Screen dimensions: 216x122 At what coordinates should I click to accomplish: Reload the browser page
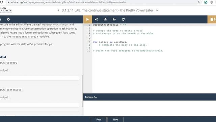[1, 2]
